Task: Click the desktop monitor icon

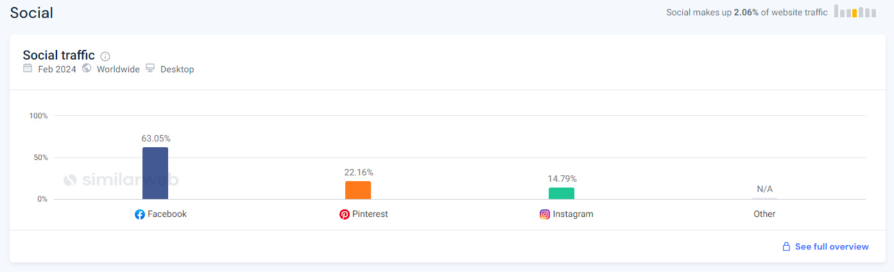Action: point(150,68)
